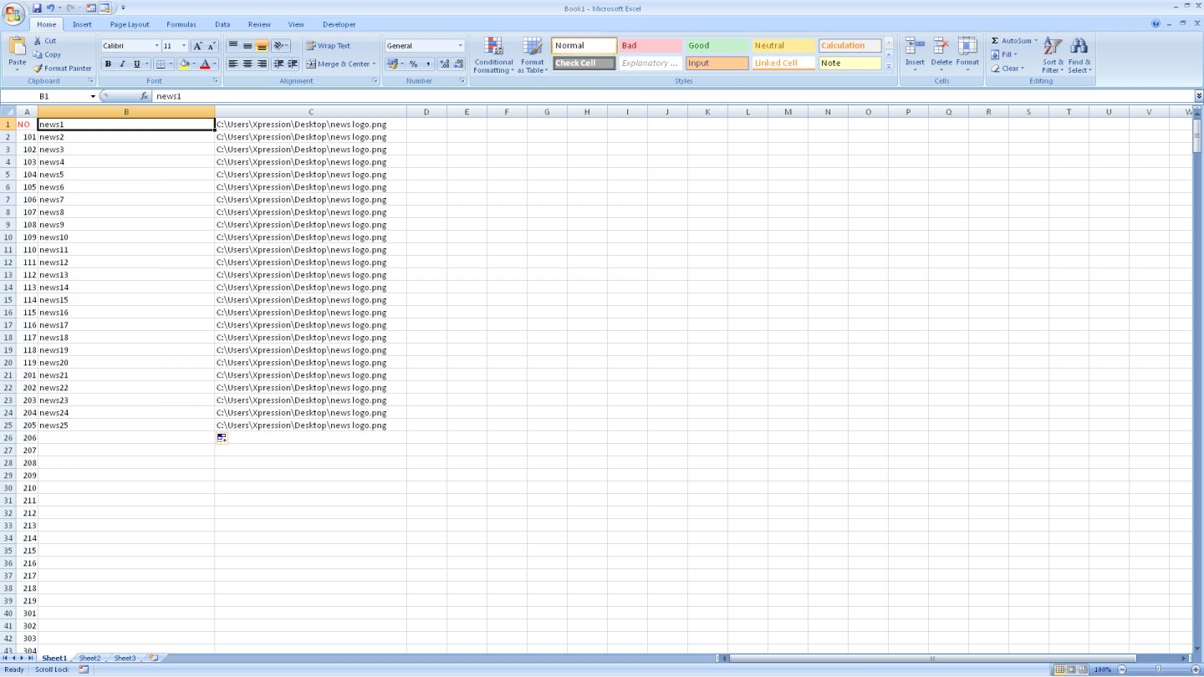Apply the Calculation cell style
The height and width of the screenshot is (677, 1204).
coord(849,46)
